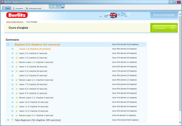Screen dimensions: 182x126
Task: Click checkmark beside False Beginners
Action: click(x=12, y=120)
